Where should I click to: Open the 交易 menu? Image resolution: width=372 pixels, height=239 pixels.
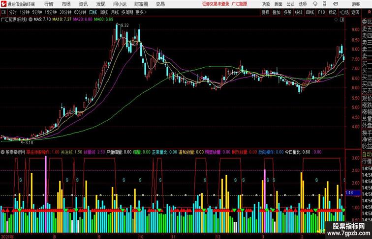[160, 4]
